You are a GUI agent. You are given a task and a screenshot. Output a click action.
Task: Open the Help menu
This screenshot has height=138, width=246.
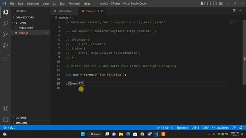point(87,3)
